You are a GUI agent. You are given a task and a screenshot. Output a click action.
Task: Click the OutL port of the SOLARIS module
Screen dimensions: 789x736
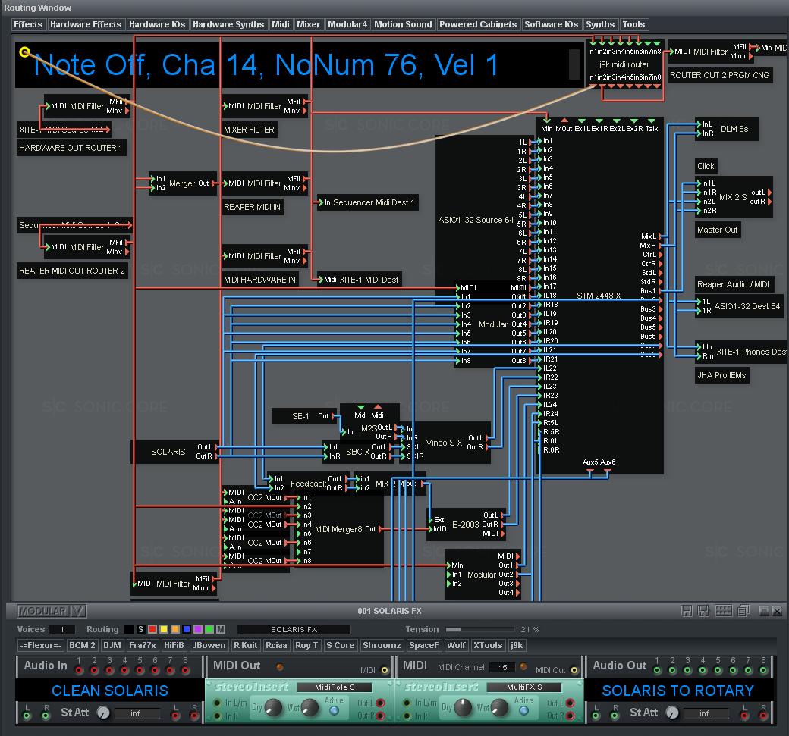tap(216, 447)
